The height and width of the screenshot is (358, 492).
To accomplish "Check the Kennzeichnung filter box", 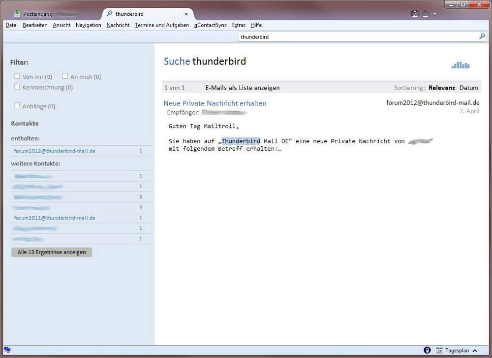I will coord(17,87).
